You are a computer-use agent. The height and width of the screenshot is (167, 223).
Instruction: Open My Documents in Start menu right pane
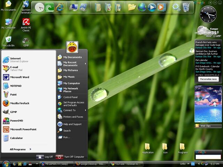point(72,57)
